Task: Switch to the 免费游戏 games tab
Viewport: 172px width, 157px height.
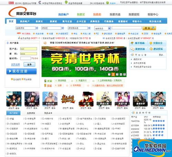Action: 31,113
